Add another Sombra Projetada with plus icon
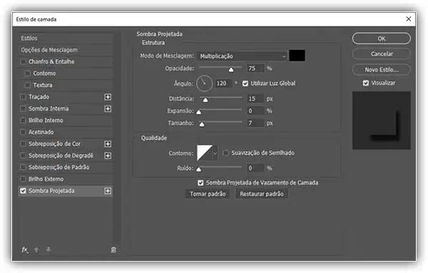 [108, 191]
